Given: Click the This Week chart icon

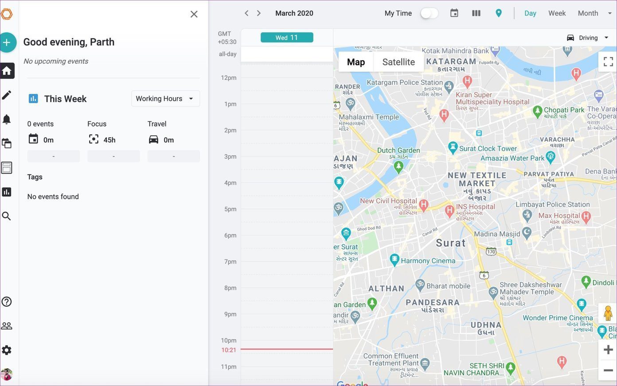Looking at the screenshot, I should [33, 99].
